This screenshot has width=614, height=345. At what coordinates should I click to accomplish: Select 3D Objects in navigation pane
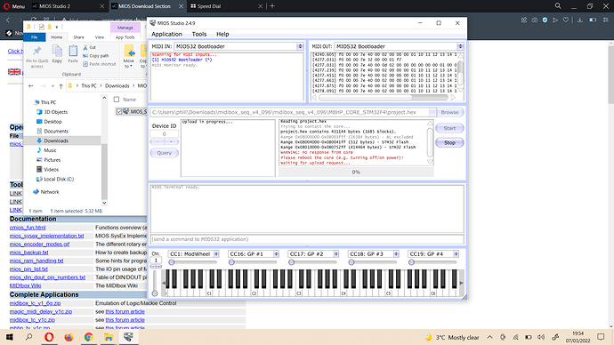pyautogui.click(x=55, y=112)
